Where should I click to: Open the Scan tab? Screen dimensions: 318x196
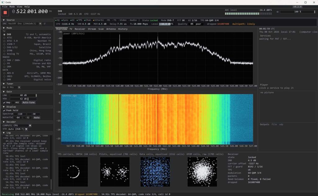[x=101, y=29]
